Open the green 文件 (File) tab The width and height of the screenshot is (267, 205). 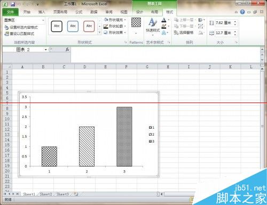(10, 12)
